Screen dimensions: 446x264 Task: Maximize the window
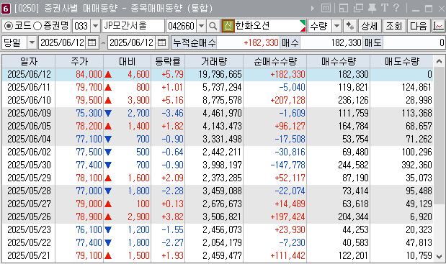click(x=429, y=9)
